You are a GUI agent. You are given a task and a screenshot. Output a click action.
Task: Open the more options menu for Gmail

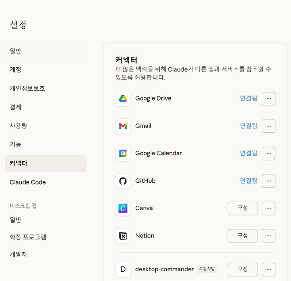pos(268,126)
